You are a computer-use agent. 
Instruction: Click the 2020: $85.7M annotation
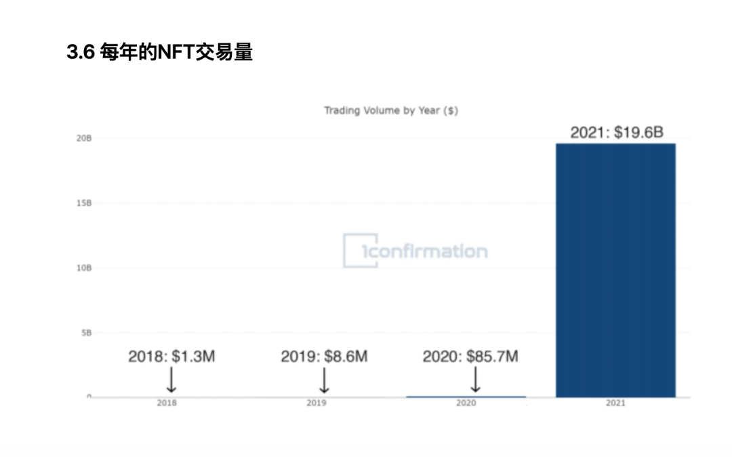pyautogui.click(x=470, y=357)
